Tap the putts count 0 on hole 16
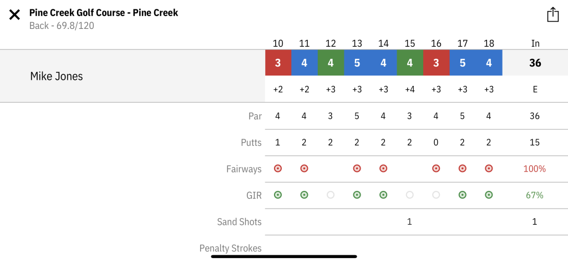This screenshot has width=568, height=263. coord(436,143)
